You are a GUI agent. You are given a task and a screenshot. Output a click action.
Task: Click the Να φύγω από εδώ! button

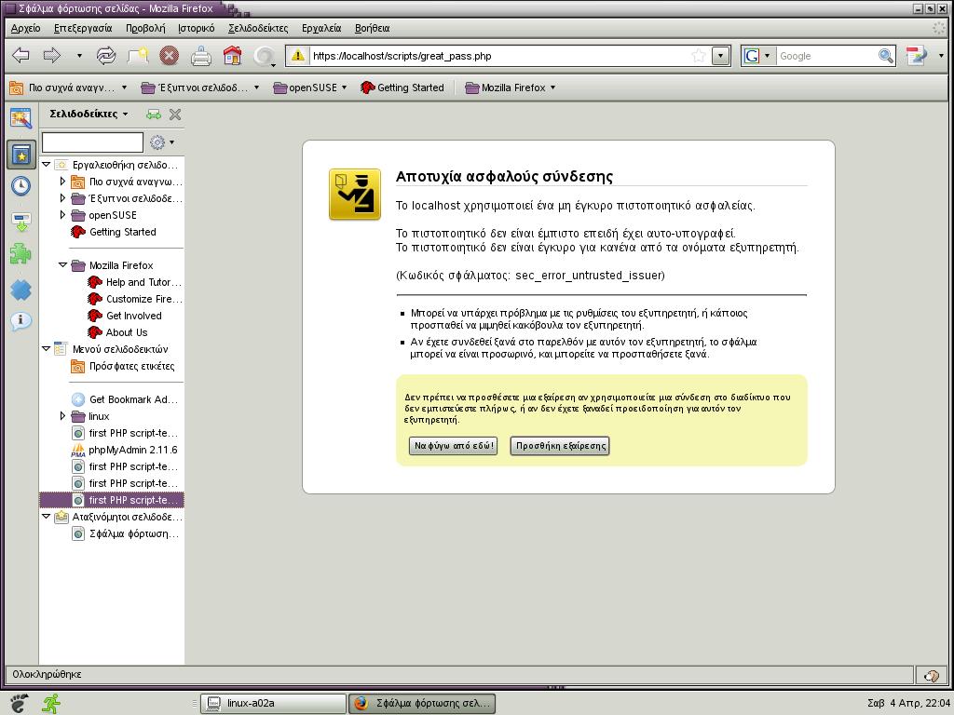(454, 446)
